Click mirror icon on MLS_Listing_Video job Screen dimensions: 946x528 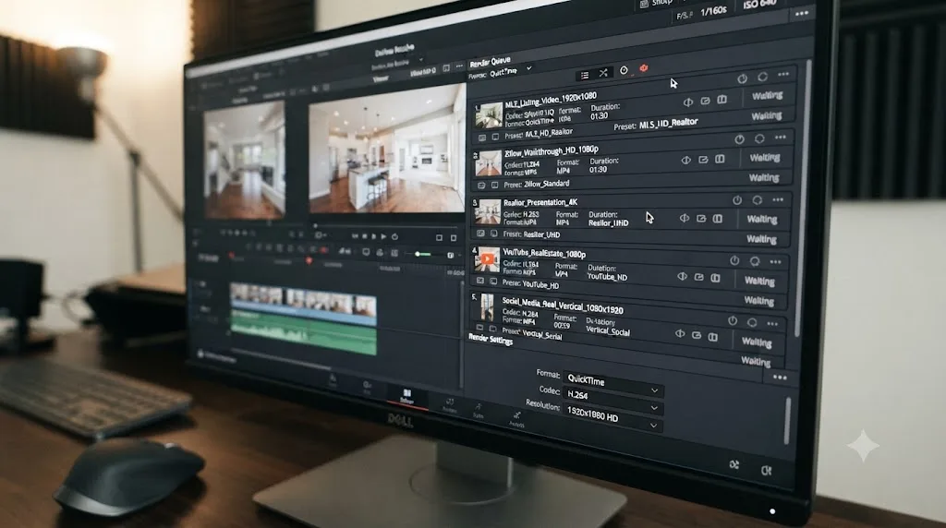[x=687, y=102]
